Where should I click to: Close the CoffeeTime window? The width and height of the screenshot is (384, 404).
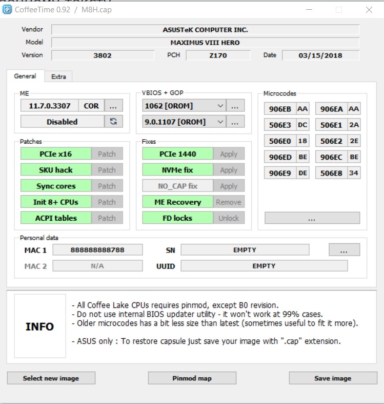369,10
